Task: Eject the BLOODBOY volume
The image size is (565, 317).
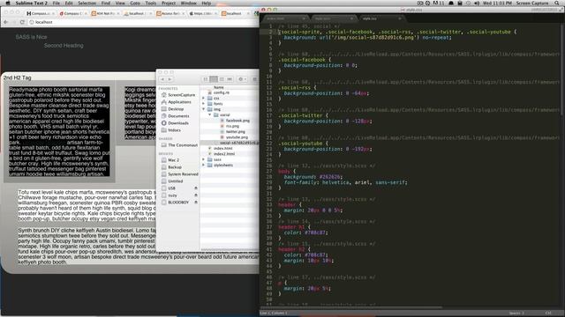Action: [196, 203]
